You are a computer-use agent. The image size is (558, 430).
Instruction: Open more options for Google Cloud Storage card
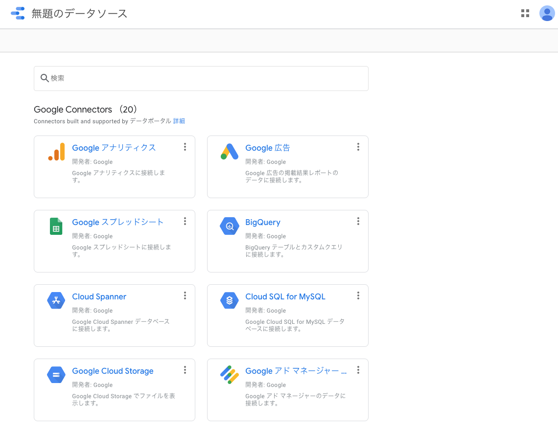click(x=185, y=370)
